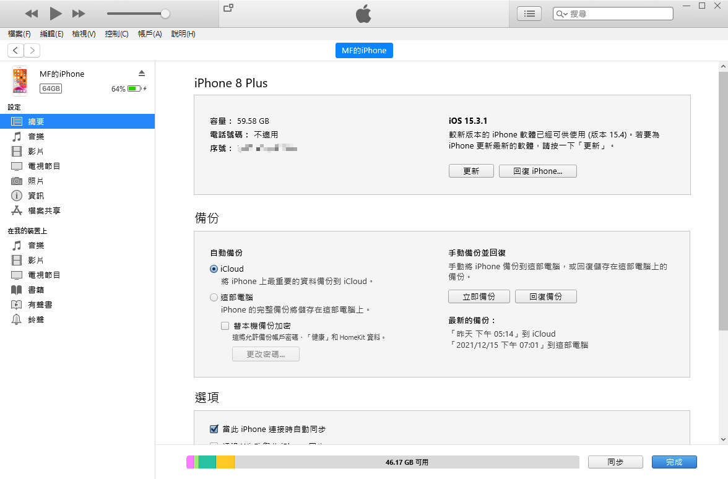The width and height of the screenshot is (728, 479).
Task: Select 音樂 in the device sidebar
Action: tap(36, 136)
